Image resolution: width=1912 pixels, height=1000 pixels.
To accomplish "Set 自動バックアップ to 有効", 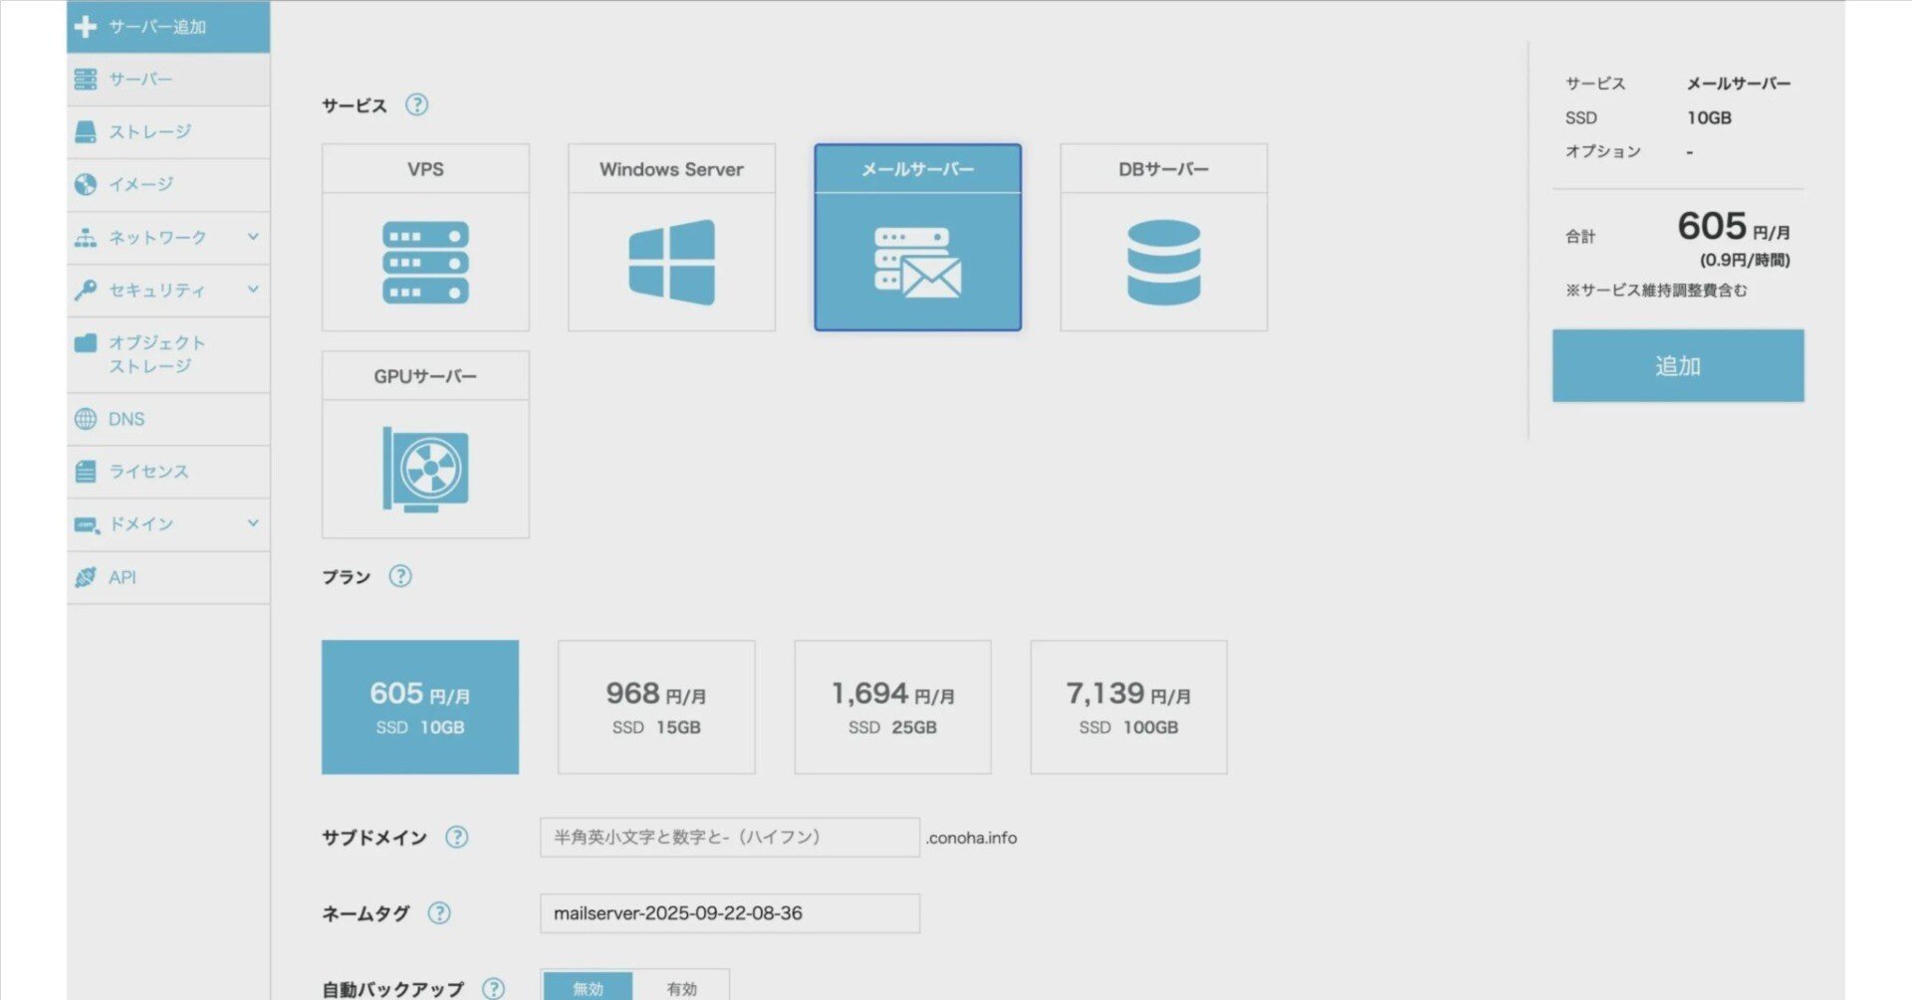I will tap(682, 987).
